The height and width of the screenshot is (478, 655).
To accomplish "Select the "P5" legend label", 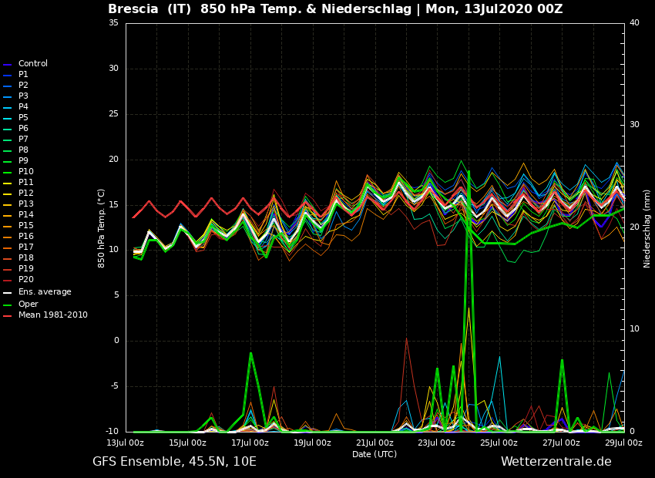I will pyautogui.click(x=23, y=118).
